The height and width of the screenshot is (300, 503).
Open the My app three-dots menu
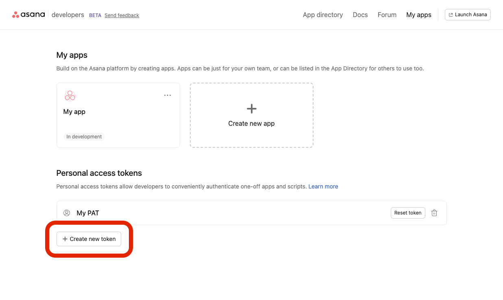click(168, 95)
